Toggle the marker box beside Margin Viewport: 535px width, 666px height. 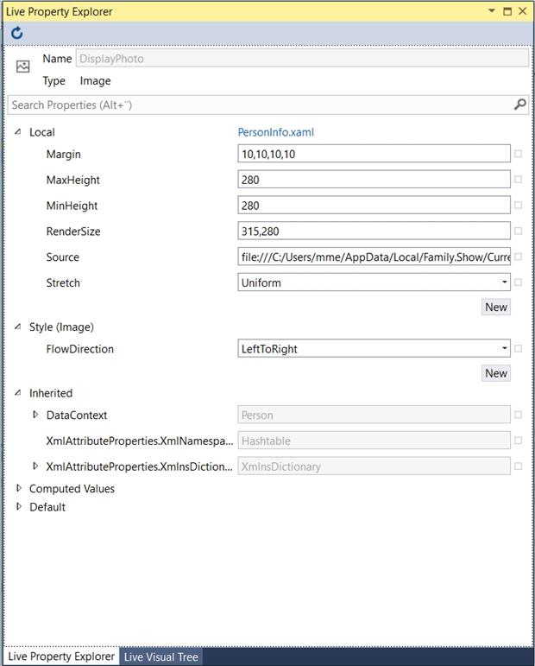point(518,154)
